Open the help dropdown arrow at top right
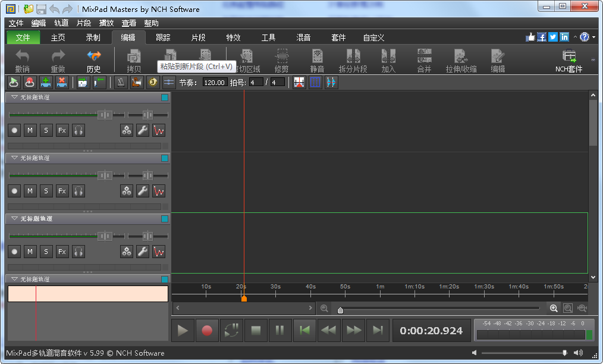The image size is (603, 364). click(x=593, y=37)
